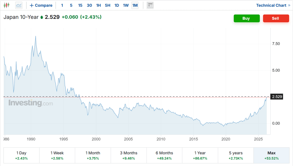Show the 5 years range
The image size is (293, 166).
235,155
